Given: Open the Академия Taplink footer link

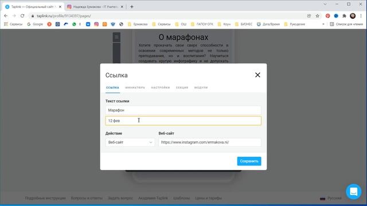Looking at the screenshot, I should (153, 198).
